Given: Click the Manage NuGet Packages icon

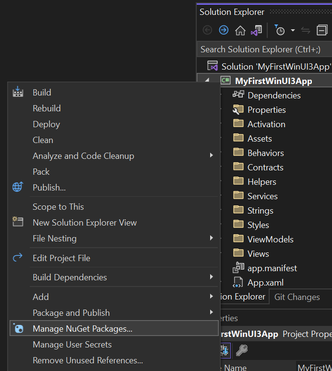Looking at the screenshot, I should (x=18, y=328).
